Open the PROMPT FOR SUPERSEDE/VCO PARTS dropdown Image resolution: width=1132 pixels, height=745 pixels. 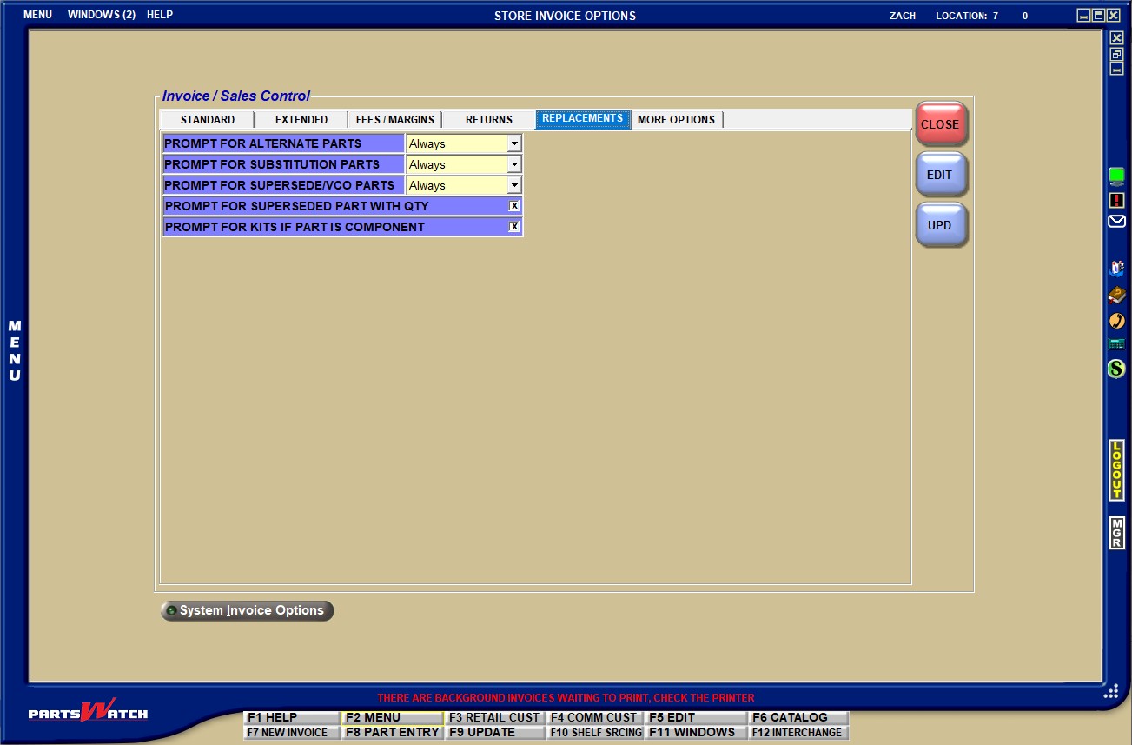514,184
